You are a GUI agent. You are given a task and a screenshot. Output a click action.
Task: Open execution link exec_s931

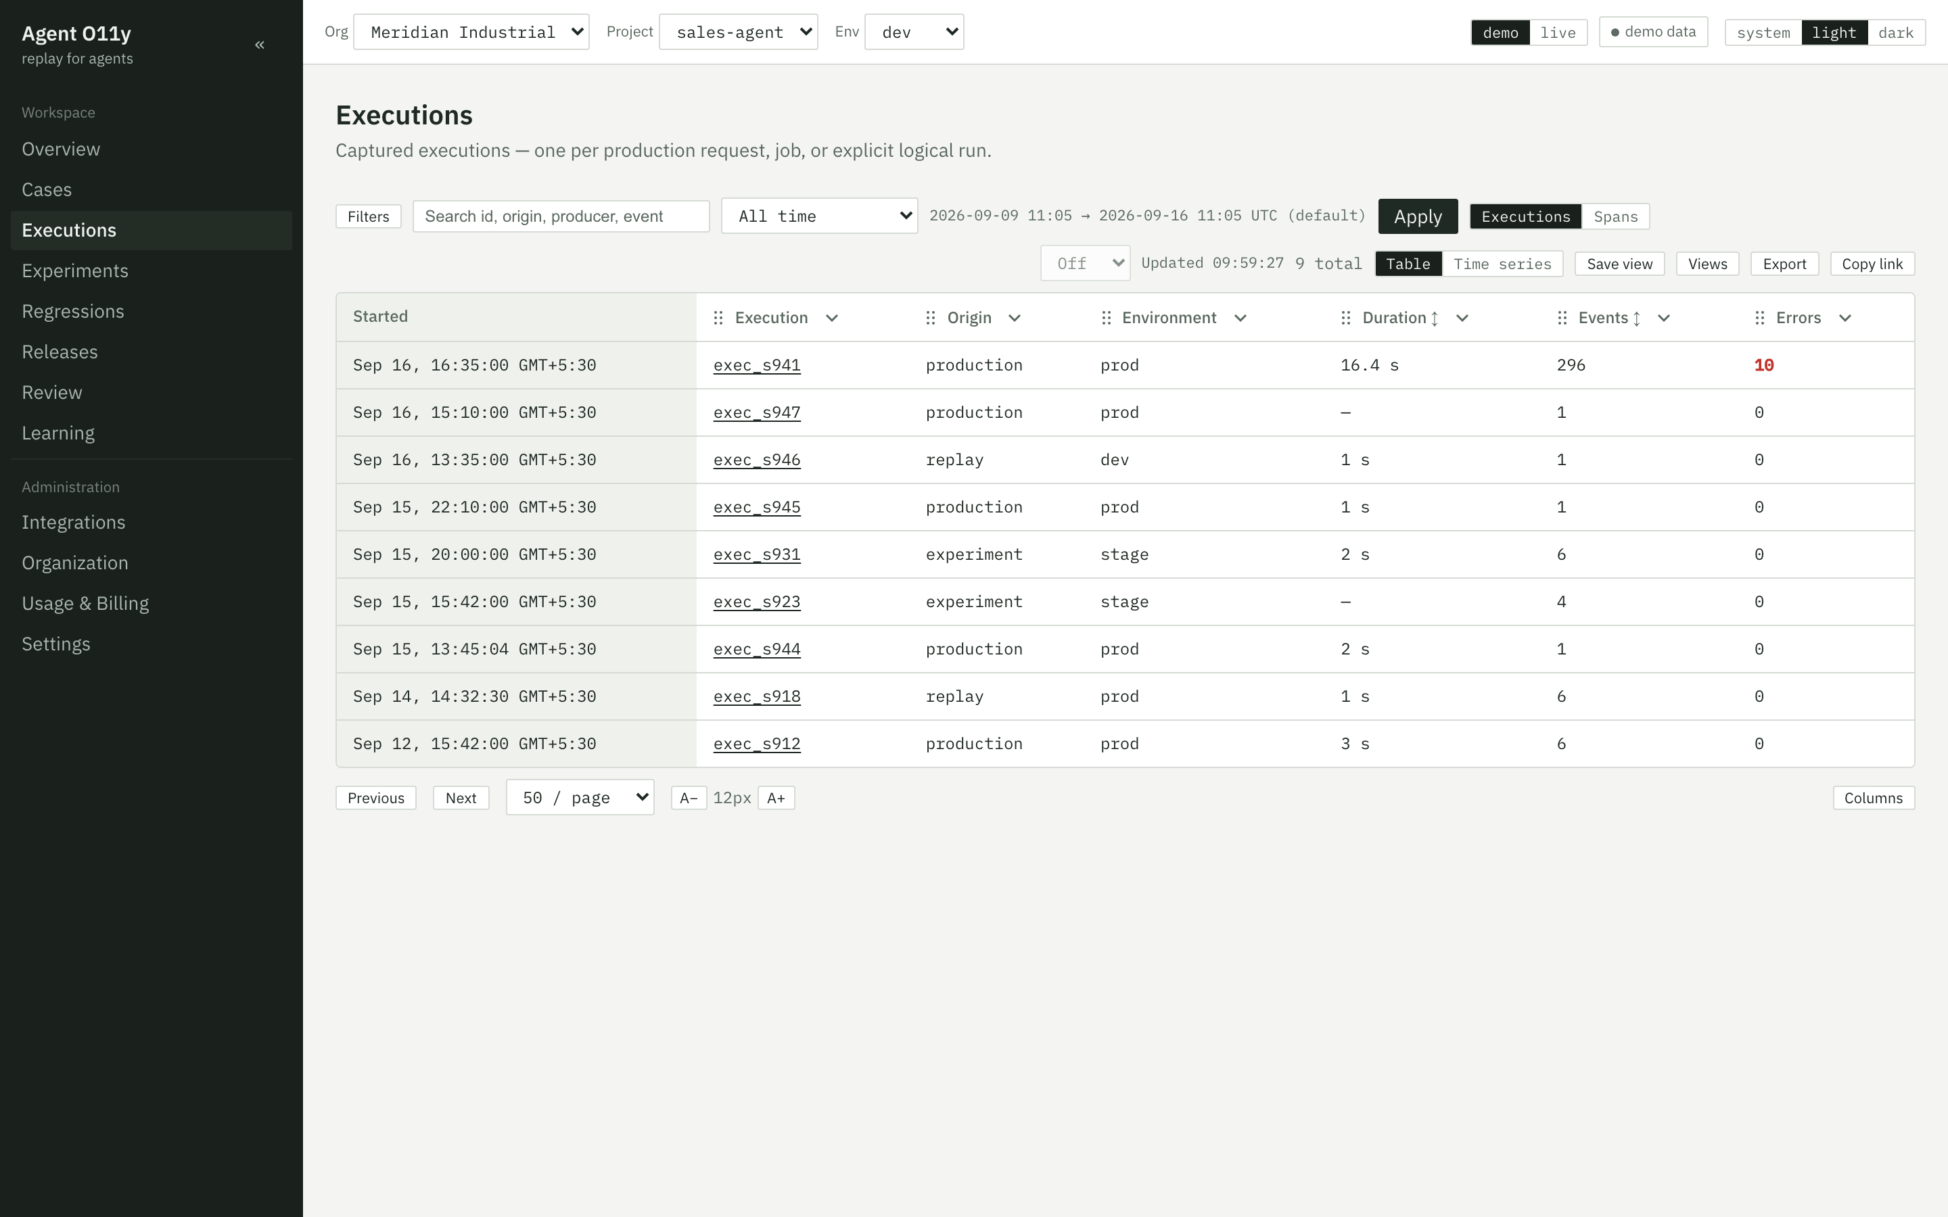click(x=757, y=554)
